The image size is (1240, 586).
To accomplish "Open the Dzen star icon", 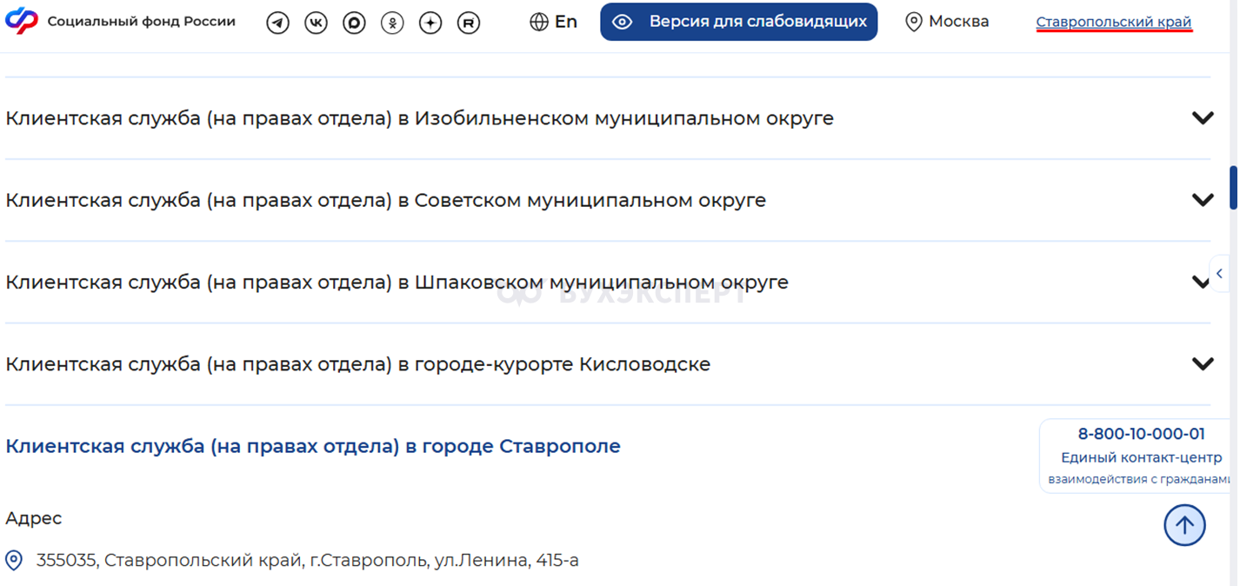I will 430,23.
